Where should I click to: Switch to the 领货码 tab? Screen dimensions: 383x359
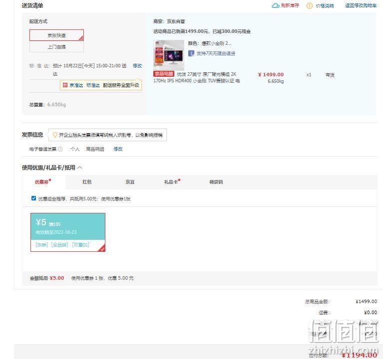pyautogui.click(x=216, y=182)
